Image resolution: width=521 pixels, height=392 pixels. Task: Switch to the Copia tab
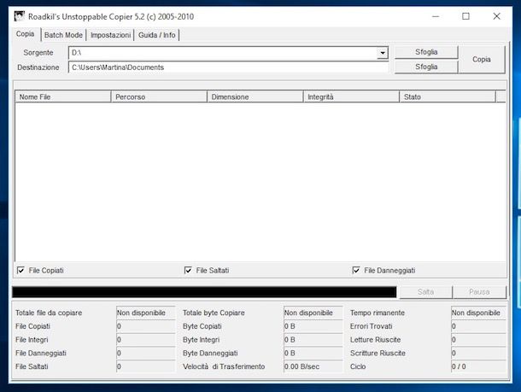coord(26,34)
